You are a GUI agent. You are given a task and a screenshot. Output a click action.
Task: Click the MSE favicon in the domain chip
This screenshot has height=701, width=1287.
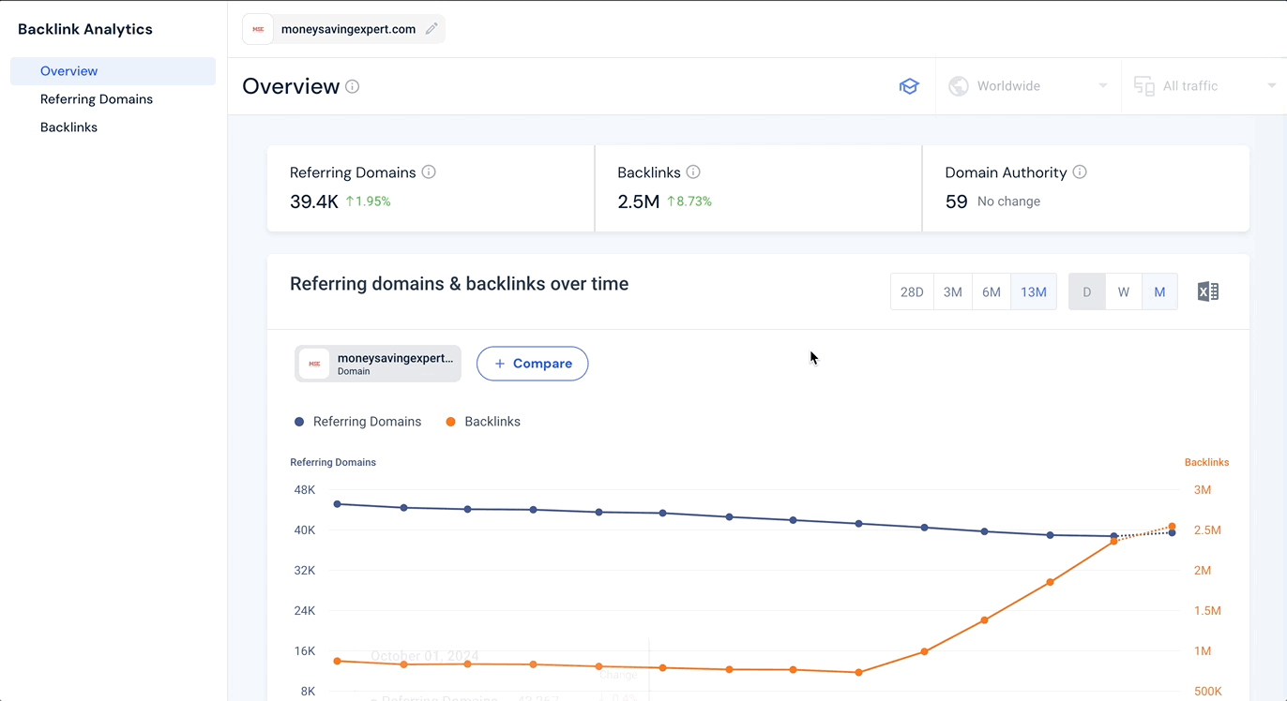point(258,29)
